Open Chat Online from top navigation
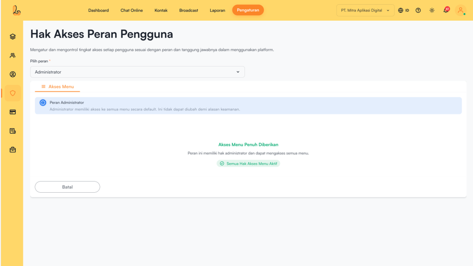 tap(132, 10)
